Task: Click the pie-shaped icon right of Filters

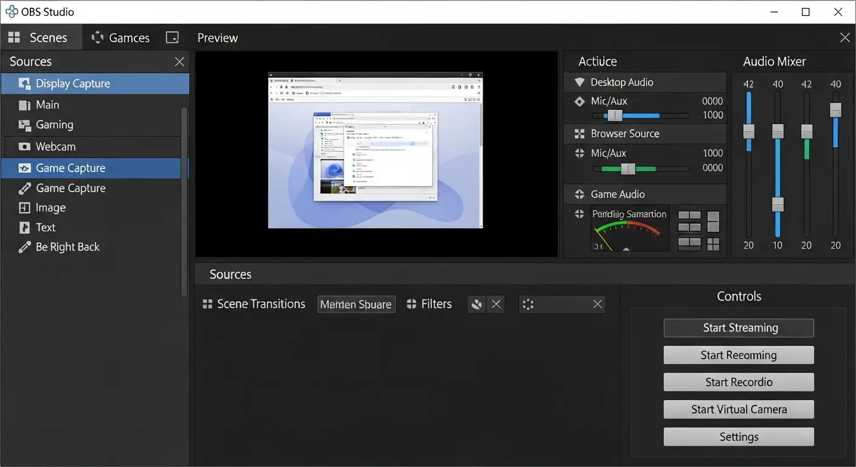Action: tap(477, 304)
